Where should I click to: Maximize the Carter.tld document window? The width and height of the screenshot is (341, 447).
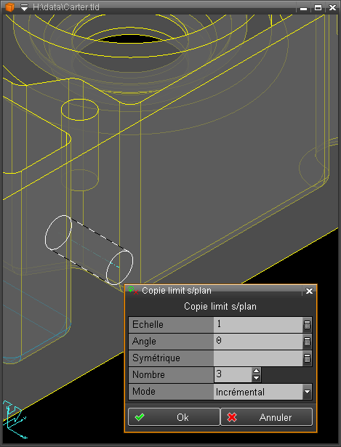tap(318, 7)
